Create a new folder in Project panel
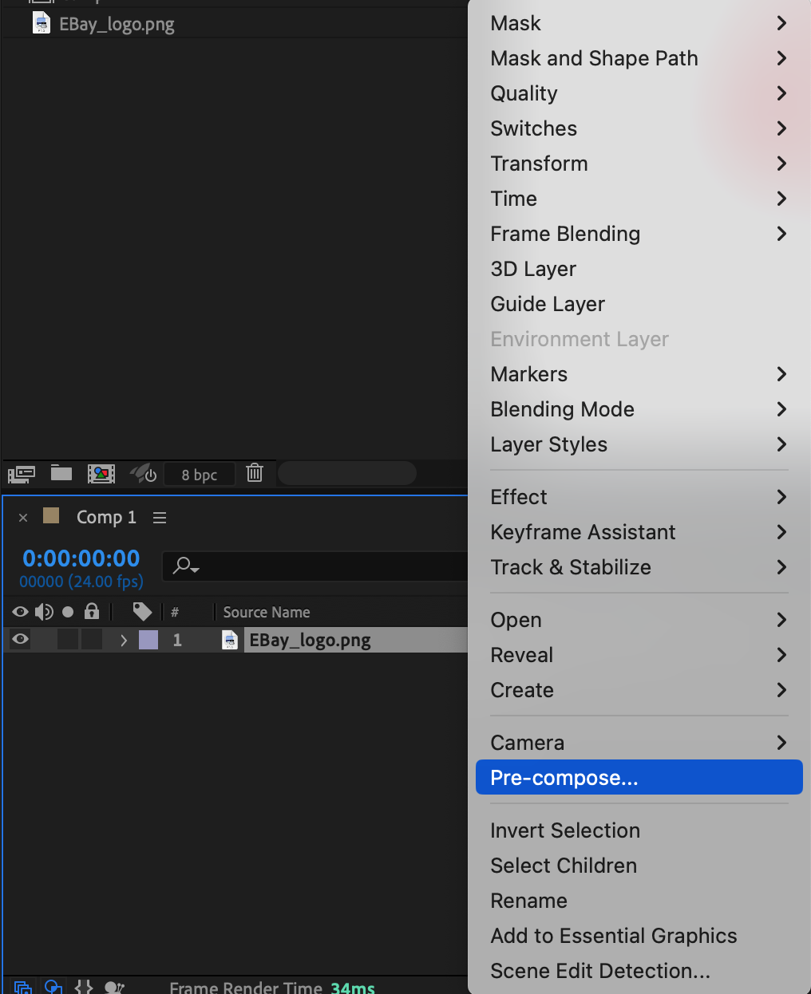Viewport: 811px width, 994px height. tap(61, 473)
